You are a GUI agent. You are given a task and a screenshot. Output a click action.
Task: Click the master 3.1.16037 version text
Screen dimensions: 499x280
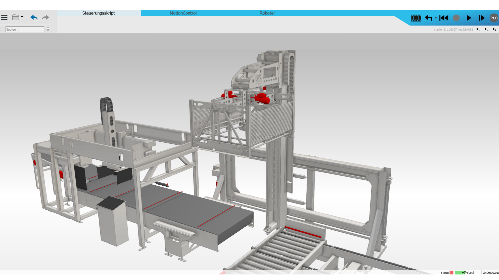454,30
